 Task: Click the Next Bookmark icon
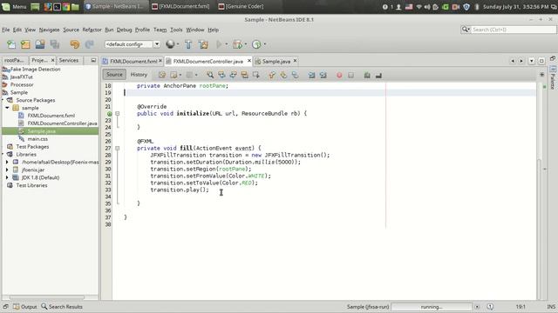[283, 75]
